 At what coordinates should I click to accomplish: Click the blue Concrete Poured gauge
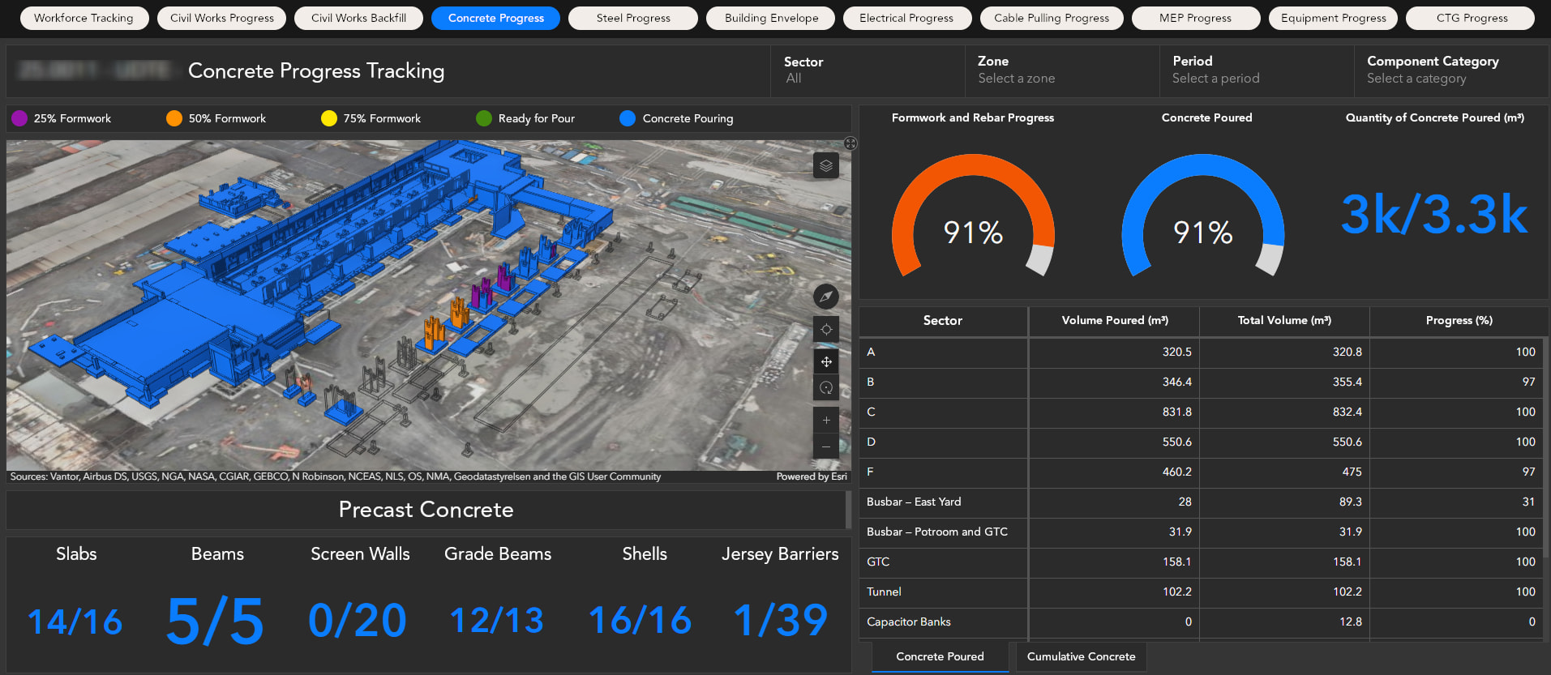(x=1203, y=216)
